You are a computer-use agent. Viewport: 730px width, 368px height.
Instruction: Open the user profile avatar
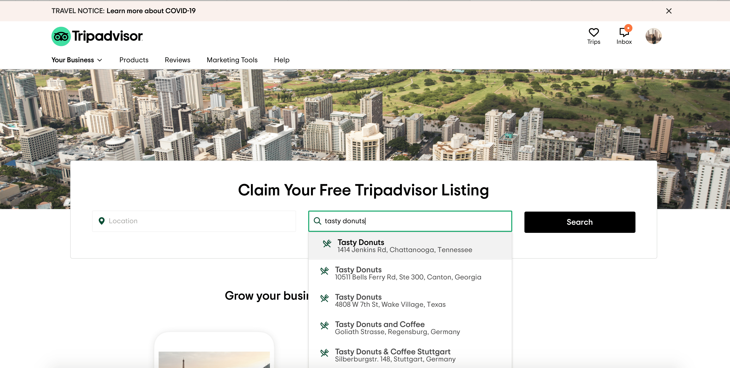pyautogui.click(x=653, y=36)
